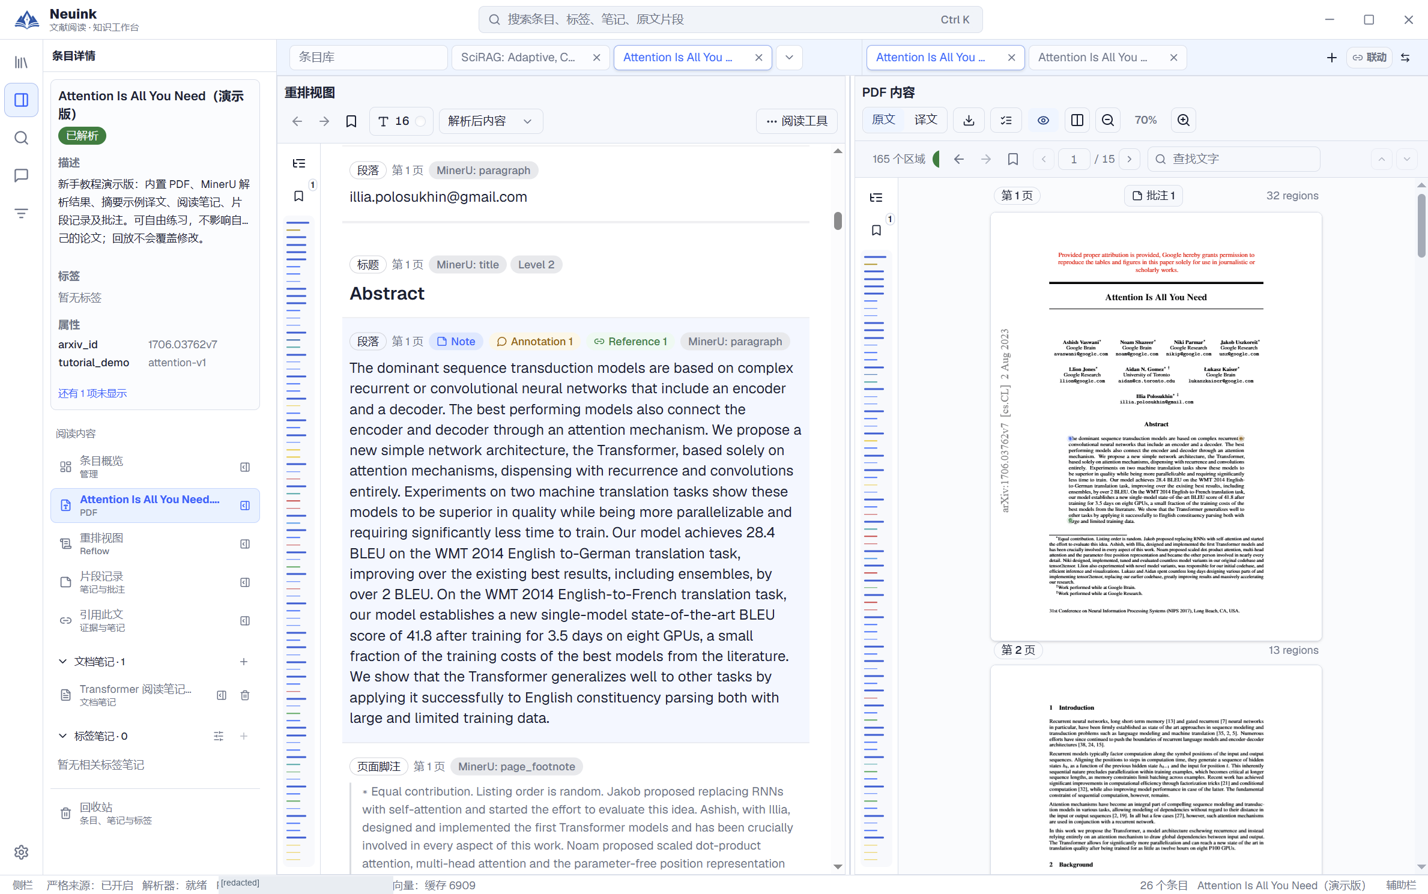Add new tab in right pane
Image resolution: width=1428 pixels, height=894 pixels.
coord(1332,58)
